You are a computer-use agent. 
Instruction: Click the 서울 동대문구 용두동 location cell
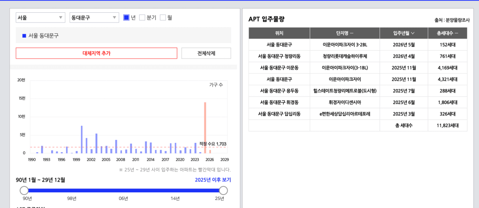(x=279, y=91)
